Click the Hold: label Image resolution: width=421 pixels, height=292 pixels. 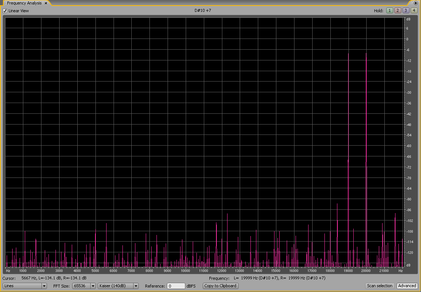click(378, 11)
